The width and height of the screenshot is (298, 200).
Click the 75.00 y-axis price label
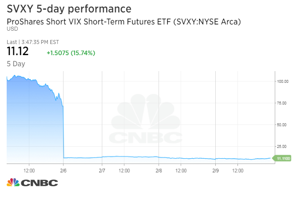282,103
